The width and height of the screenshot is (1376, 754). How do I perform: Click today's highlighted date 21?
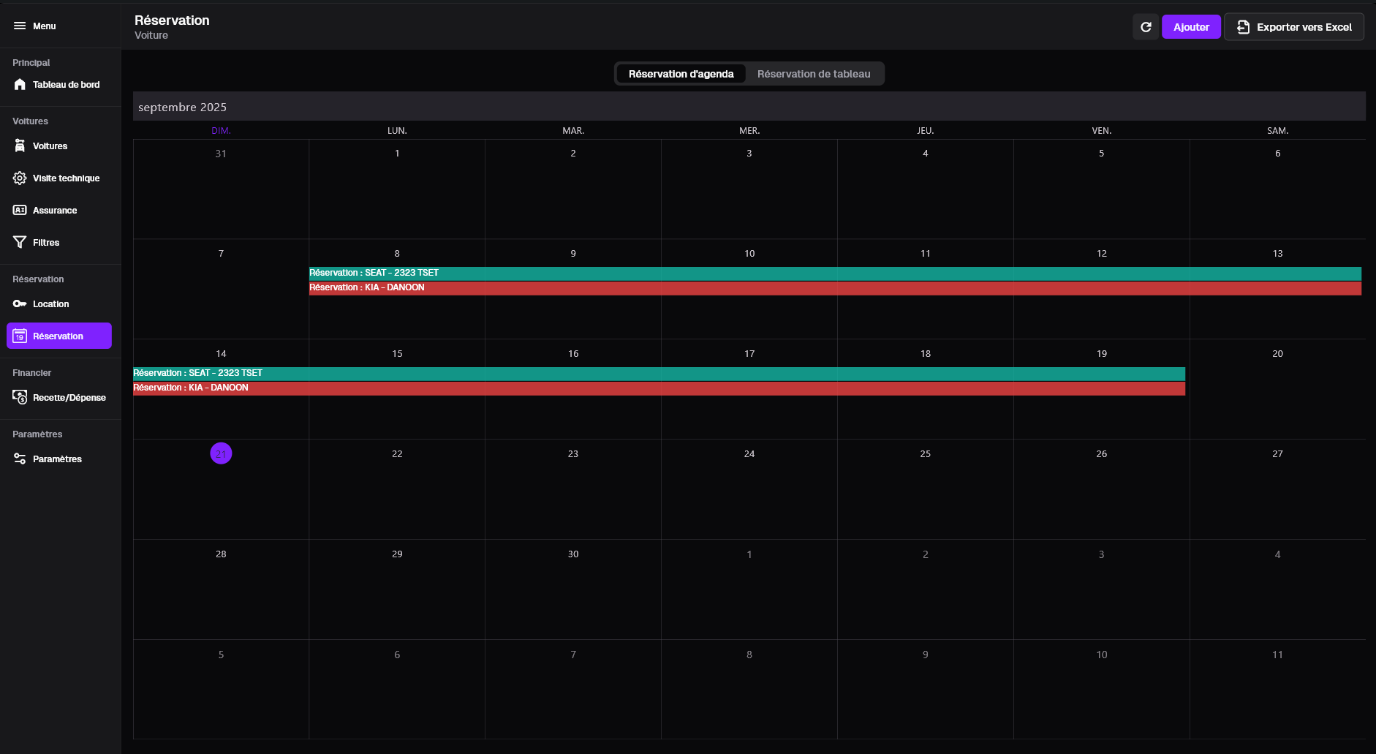click(x=221, y=453)
